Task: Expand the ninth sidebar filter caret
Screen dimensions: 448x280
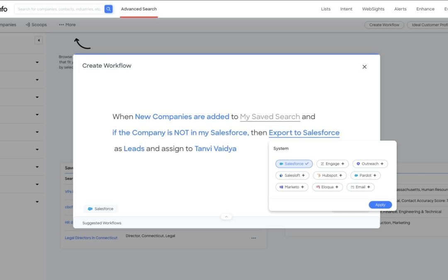Action: coord(37,202)
